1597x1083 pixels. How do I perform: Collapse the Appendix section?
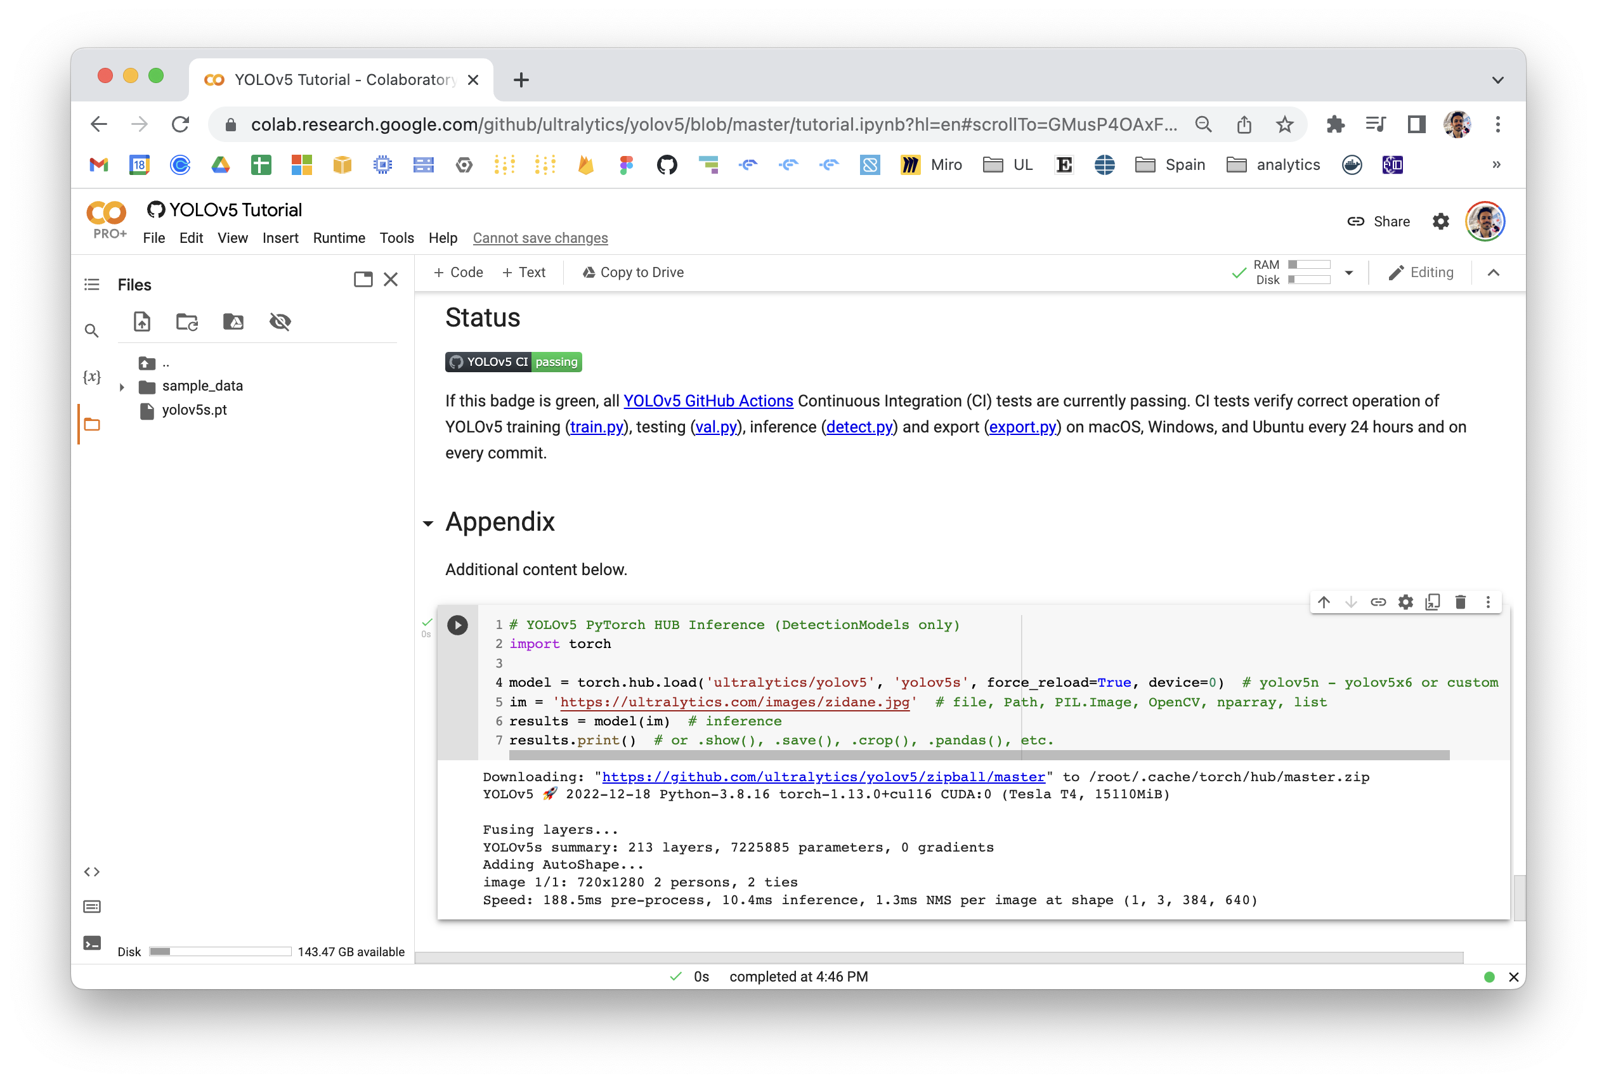click(x=428, y=524)
